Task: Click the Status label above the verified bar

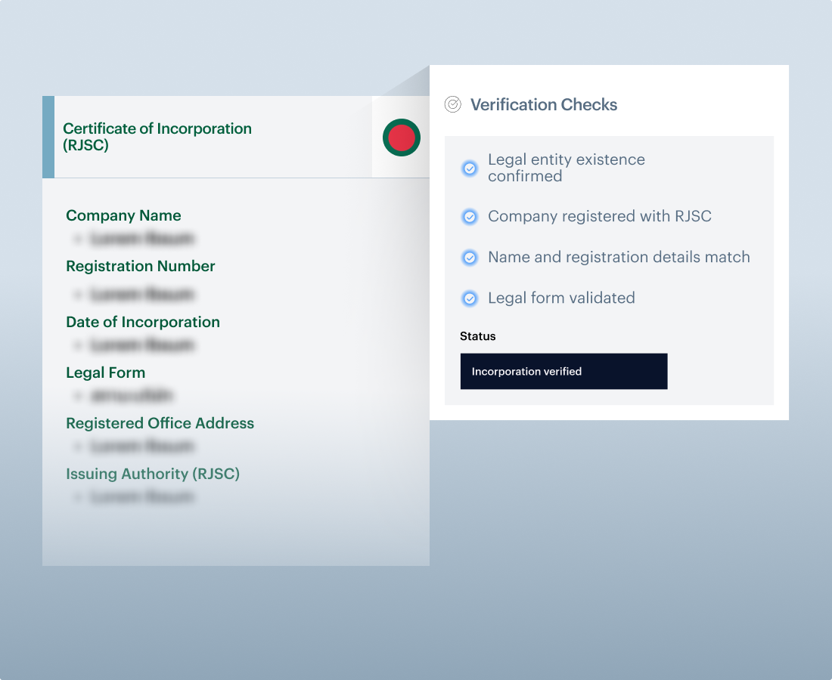Action: (x=478, y=336)
